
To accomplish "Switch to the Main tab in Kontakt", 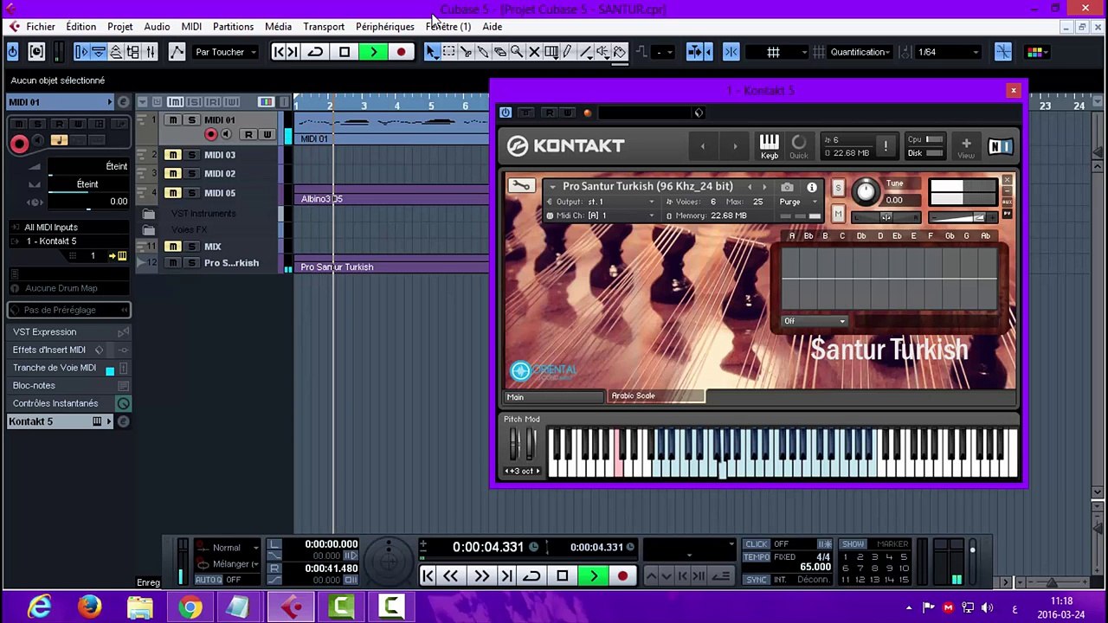I will pos(554,397).
